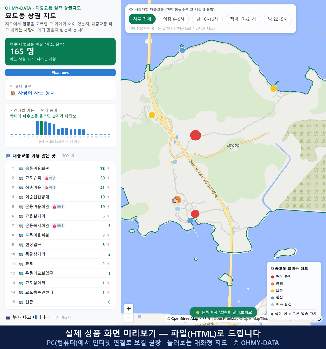Viewport: 326px width, 349px height.
Task: Click the bus icon for 선창입구
Action: (x=21, y=245)
